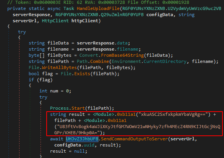Go to the FromBase64String method

(122, 56)
